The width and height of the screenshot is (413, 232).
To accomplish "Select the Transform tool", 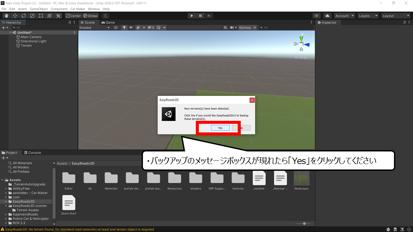I will pyautogui.click(x=50, y=16).
